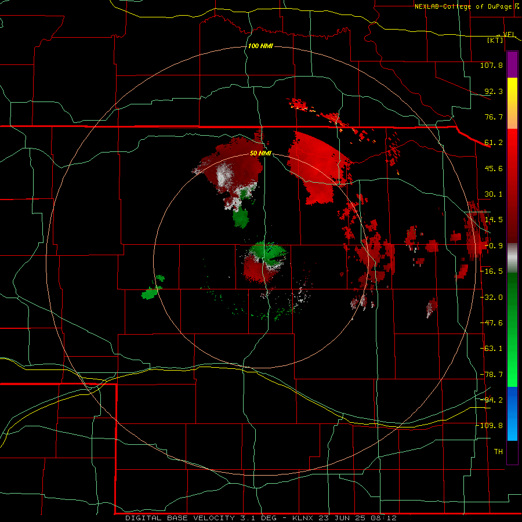522x522 pixels.
Task: Click the "NEXLAB-College of DuPage" header text
Action: tap(464, 6)
